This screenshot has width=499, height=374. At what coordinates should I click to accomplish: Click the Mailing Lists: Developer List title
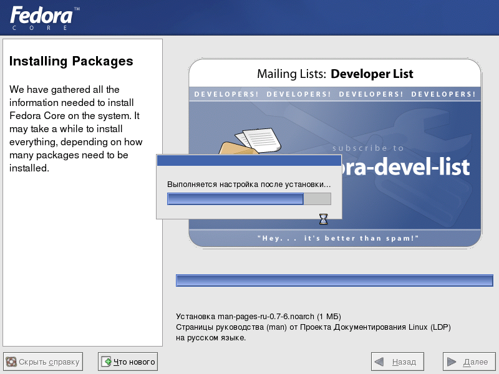pyautogui.click(x=335, y=74)
